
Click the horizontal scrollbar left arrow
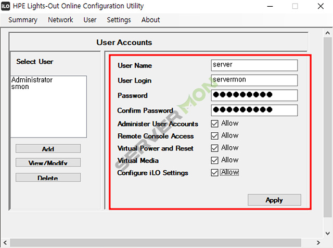click(x=5, y=243)
